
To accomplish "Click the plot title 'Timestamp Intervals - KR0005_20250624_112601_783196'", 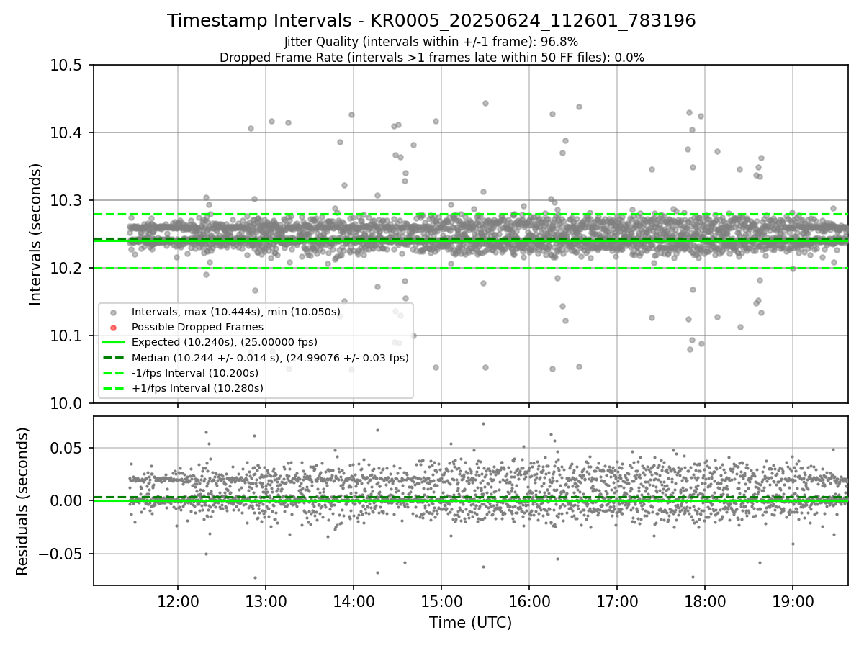I will [431, 21].
